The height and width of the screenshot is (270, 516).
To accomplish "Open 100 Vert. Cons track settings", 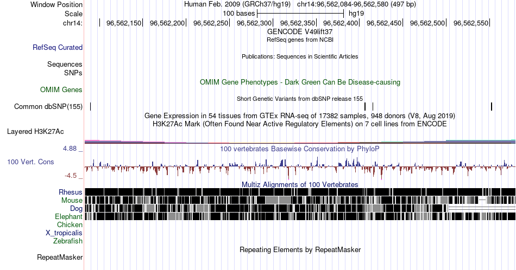I will (x=30, y=162).
